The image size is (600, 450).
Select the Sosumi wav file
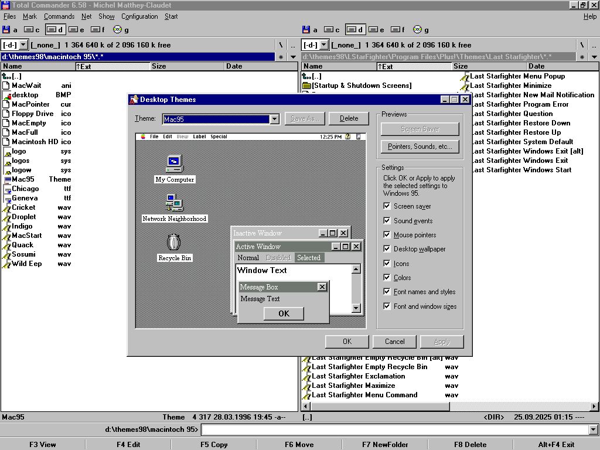(x=23, y=254)
